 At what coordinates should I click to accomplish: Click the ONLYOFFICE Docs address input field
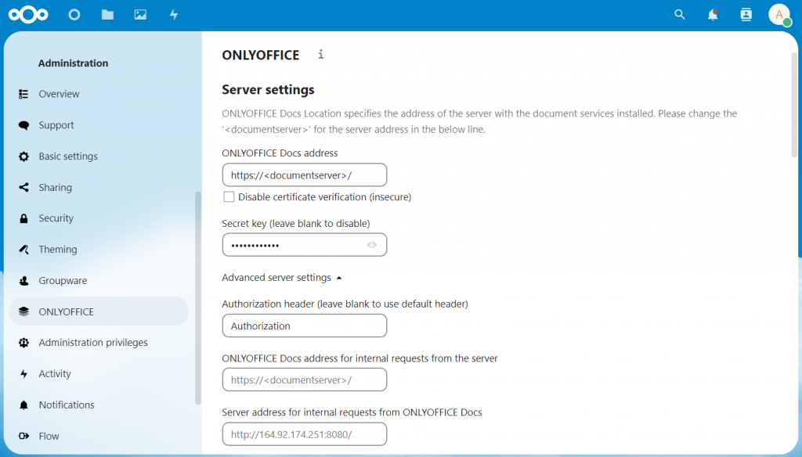[304, 175]
